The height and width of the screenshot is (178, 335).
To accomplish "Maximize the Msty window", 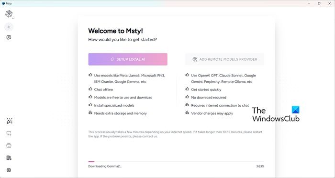I will pyautogui.click(x=319, y=3).
